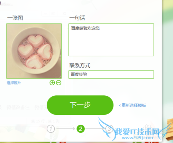Continue with the green 下一步 button
This screenshot has height=143, width=173.
tap(80, 105)
